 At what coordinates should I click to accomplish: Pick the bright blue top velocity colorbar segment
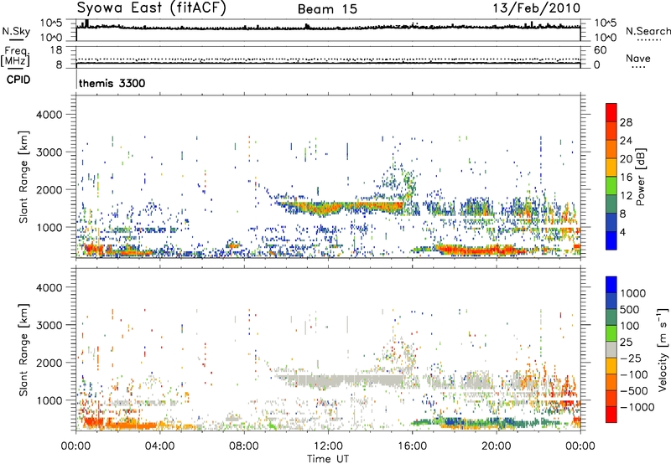click(611, 285)
